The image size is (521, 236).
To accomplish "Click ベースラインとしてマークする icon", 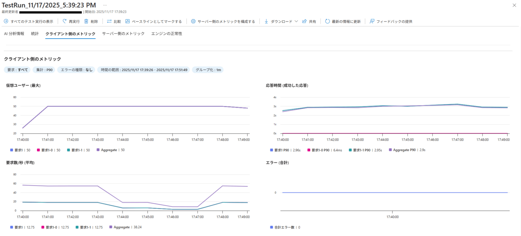I will pos(128,21).
